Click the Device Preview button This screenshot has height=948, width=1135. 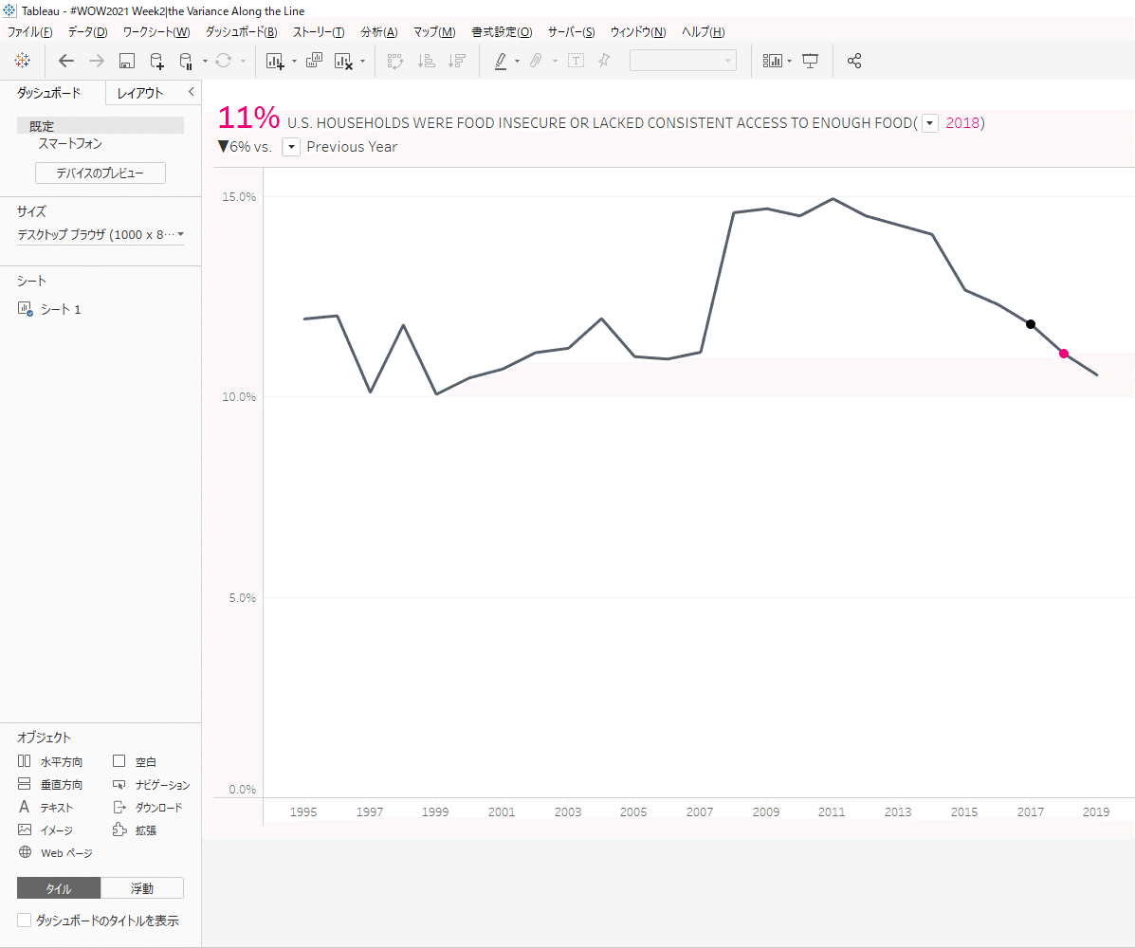[101, 173]
